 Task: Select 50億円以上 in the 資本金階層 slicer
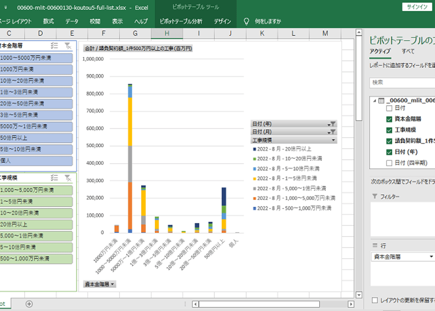tap(36, 138)
